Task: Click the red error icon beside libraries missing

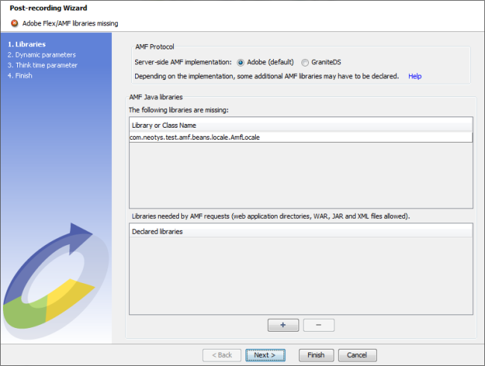Action: 14,23
